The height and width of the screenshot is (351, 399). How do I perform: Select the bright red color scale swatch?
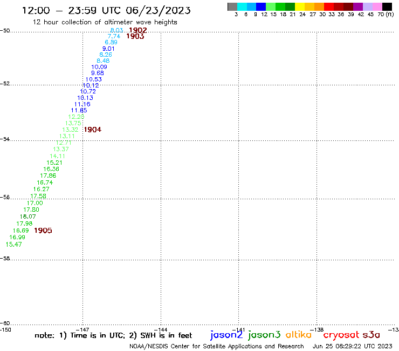pyautogui.click(x=329, y=6)
